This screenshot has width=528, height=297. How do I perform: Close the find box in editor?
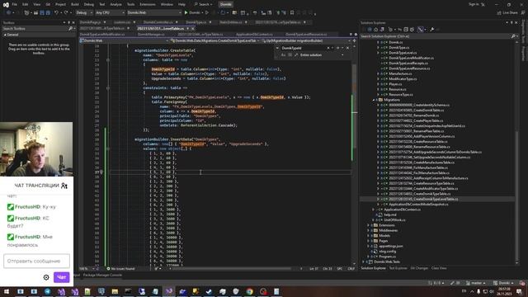(x=348, y=48)
